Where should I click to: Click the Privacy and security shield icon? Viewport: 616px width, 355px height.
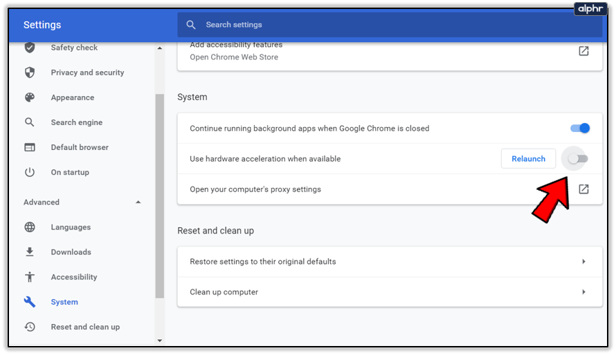(30, 73)
